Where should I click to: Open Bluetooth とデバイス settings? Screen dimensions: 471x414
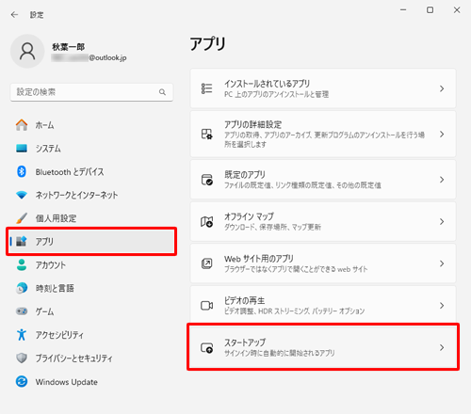[x=91, y=171]
